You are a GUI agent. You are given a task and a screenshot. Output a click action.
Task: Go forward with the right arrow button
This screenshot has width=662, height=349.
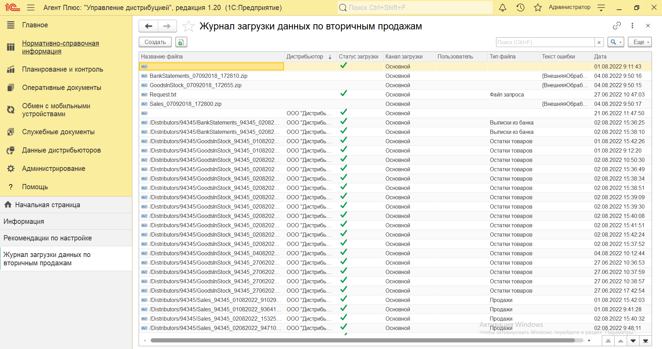point(167,26)
